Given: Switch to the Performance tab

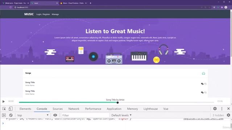Looking at the screenshot, I should [93, 109].
